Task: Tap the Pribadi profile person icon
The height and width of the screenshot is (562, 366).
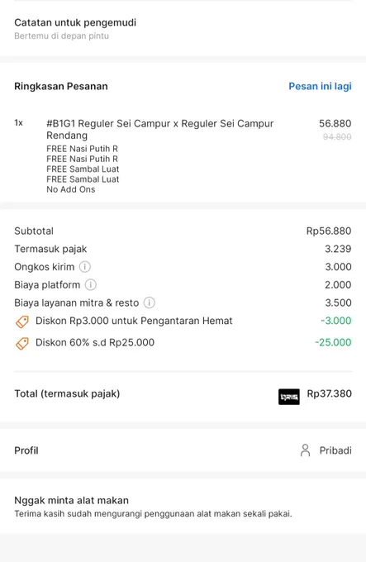Action: point(305,450)
